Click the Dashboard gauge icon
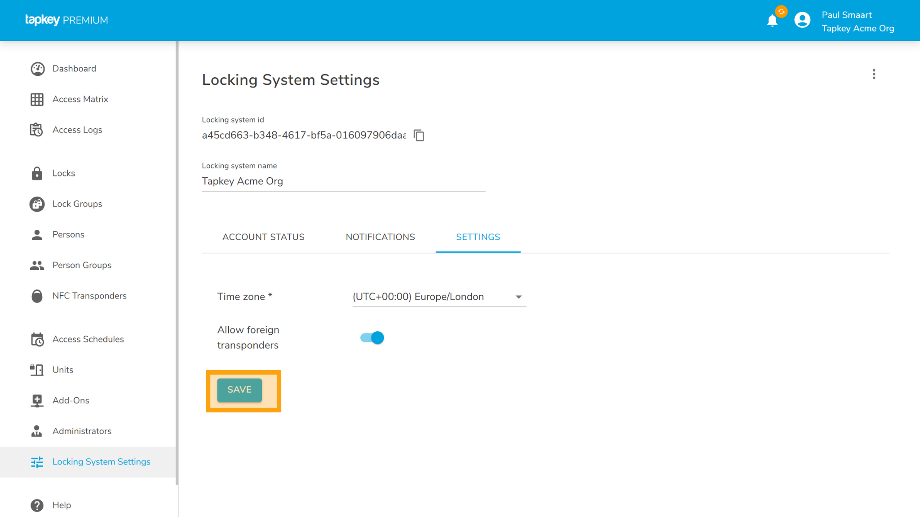 [37, 69]
